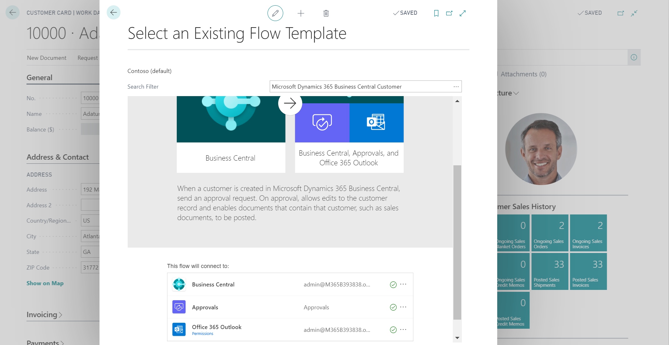669x345 pixels.
Task: Click the customer profile picture
Action: click(541, 149)
